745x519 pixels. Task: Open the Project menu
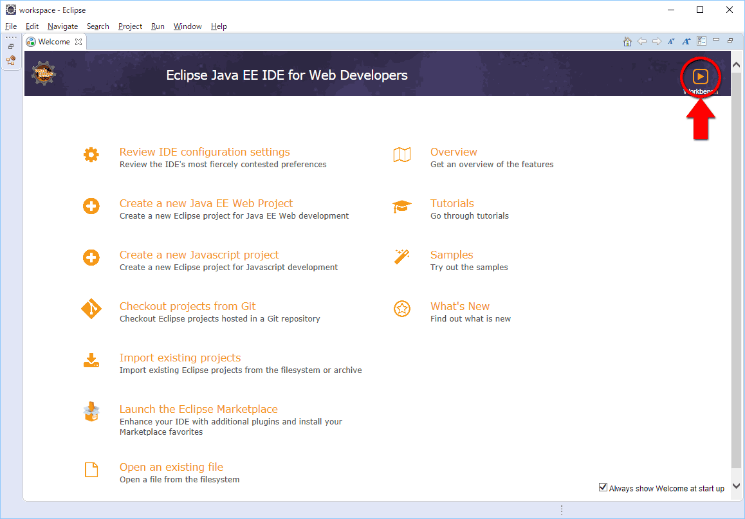[x=130, y=26]
